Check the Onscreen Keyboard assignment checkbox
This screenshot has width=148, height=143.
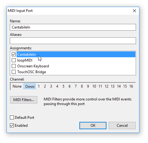pos(14,66)
